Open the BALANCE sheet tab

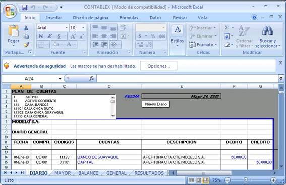pos(88,173)
